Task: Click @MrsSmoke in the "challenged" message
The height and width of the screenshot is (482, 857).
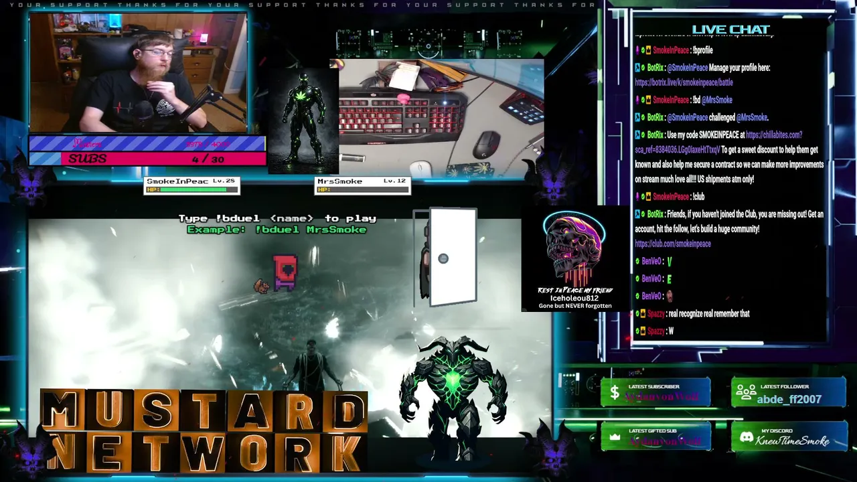Action: tap(752, 117)
